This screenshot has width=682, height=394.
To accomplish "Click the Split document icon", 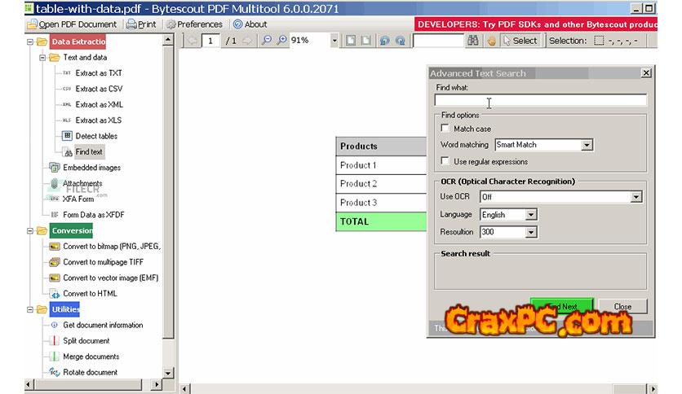I will tap(54, 341).
